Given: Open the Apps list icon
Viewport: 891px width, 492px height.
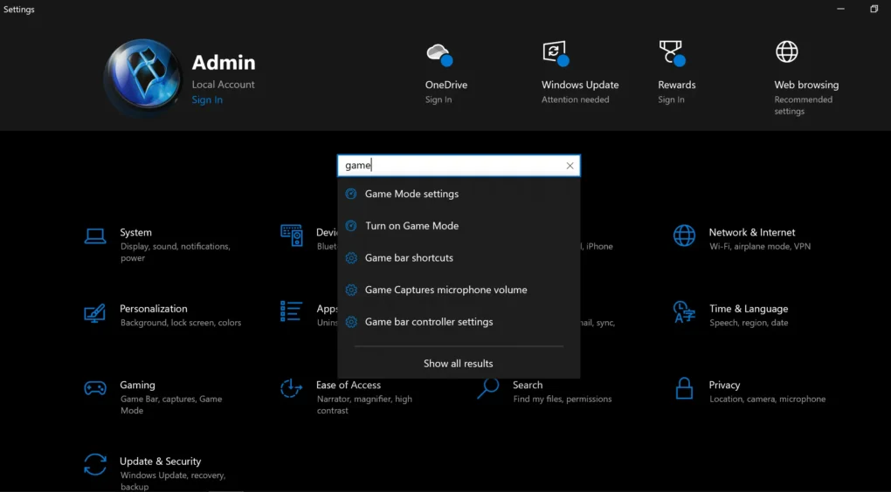Looking at the screenshot, I should (x=291, y=311).
